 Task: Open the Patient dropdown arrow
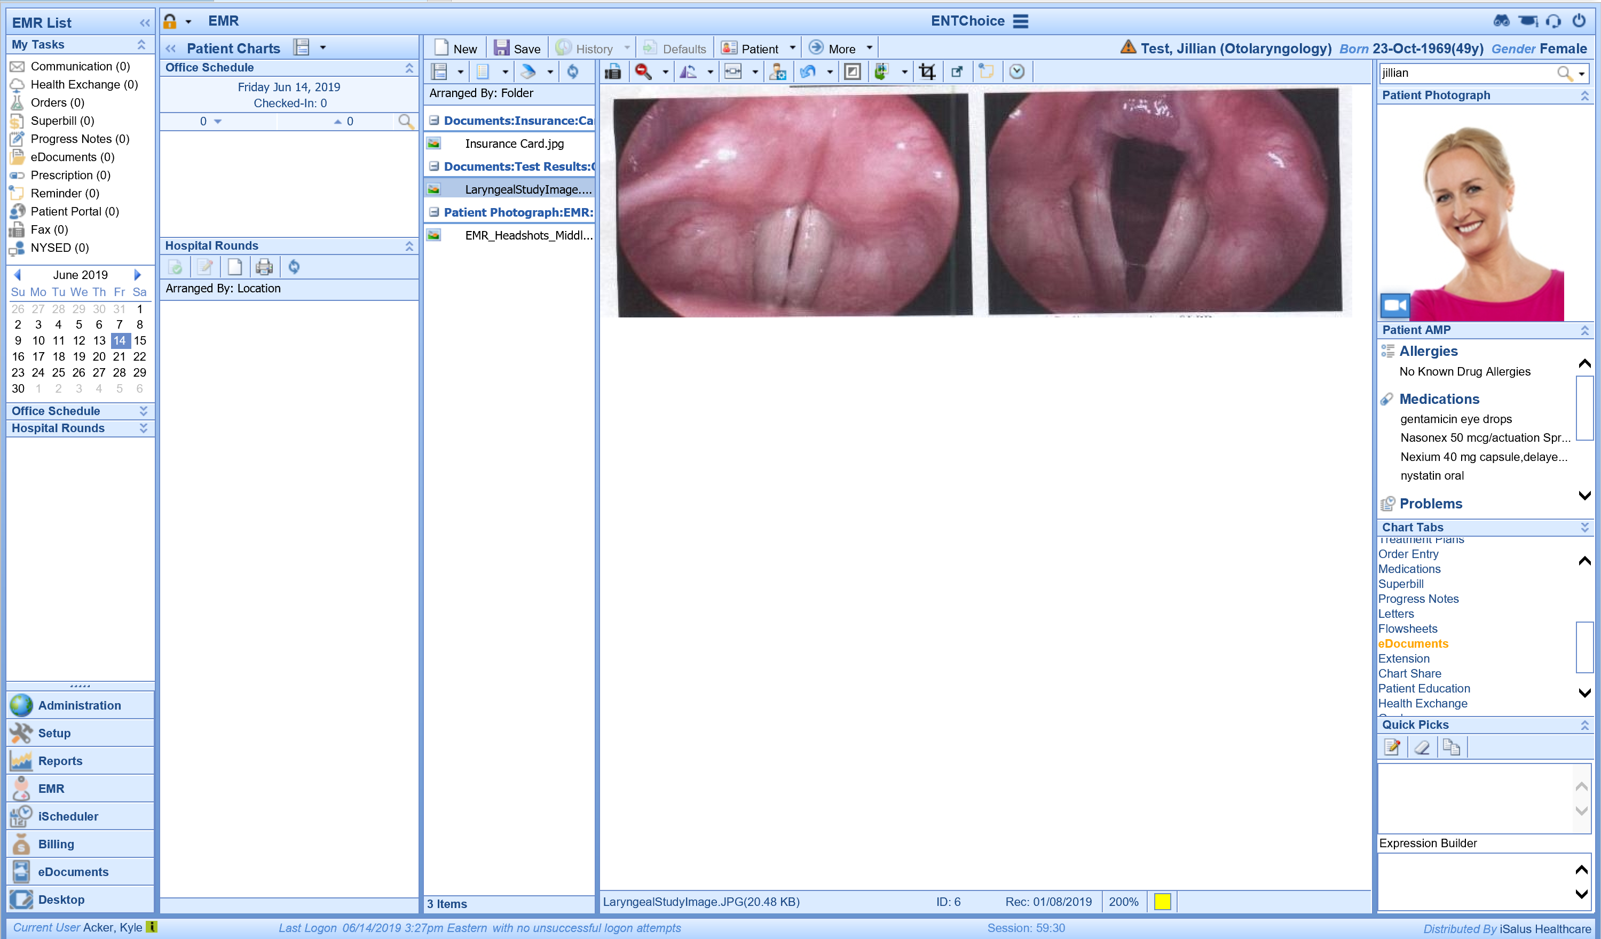(792, 48)
